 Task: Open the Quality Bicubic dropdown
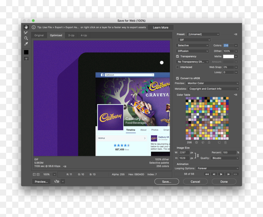(225, 158)
